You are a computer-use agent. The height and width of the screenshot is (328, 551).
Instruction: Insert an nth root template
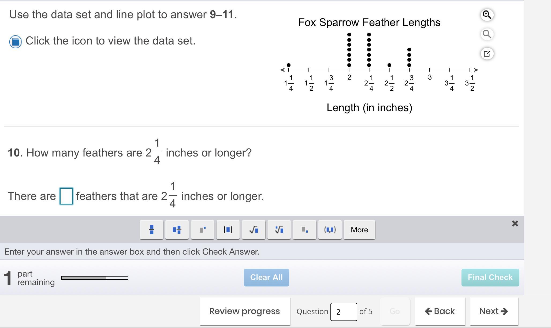279,230
